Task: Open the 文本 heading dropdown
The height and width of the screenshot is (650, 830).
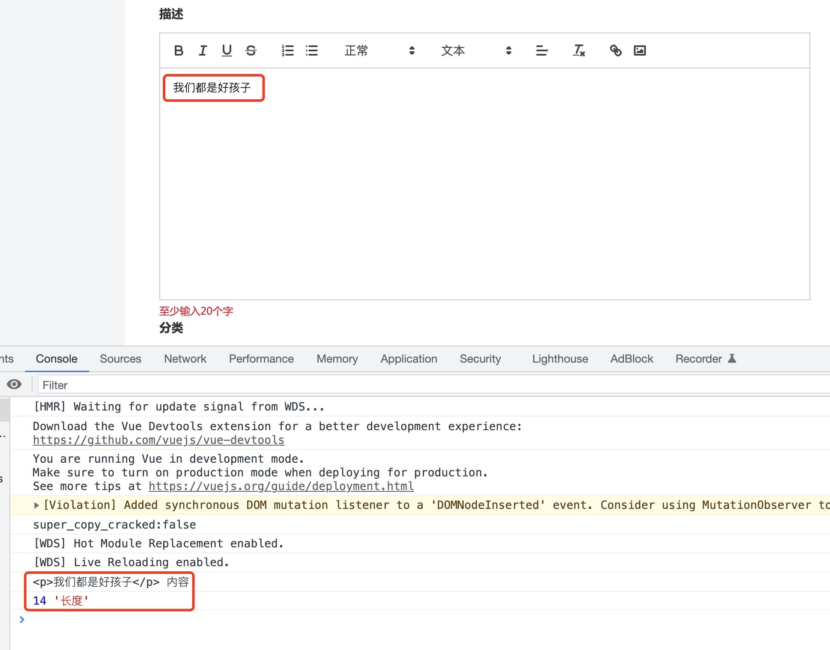Action: [476, 51]
